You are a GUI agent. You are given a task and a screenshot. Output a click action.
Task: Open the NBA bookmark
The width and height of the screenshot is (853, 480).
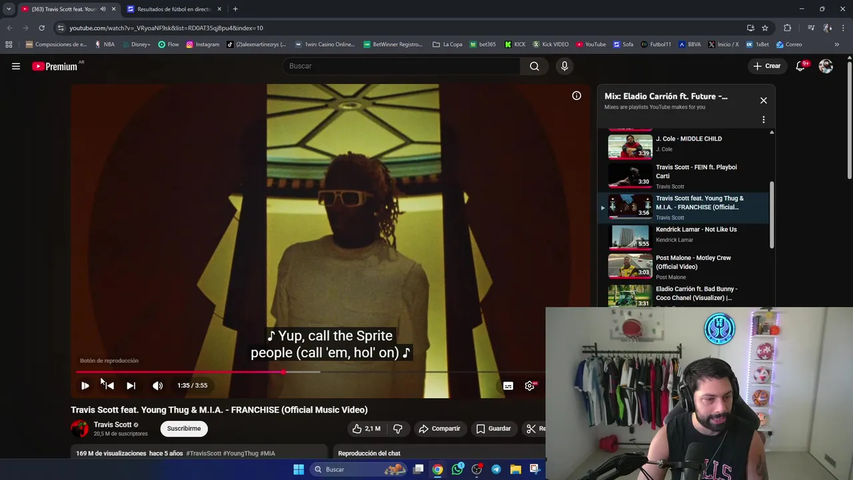(105, 45)
